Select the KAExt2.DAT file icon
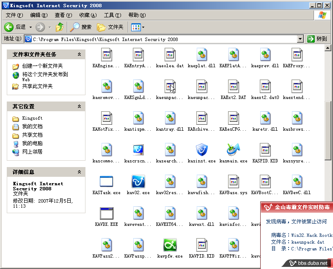The width and height of the screenshot is (333, 269). click(234, 86)
